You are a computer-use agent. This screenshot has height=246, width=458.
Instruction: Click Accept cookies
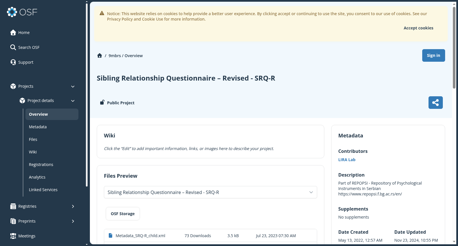418,28
